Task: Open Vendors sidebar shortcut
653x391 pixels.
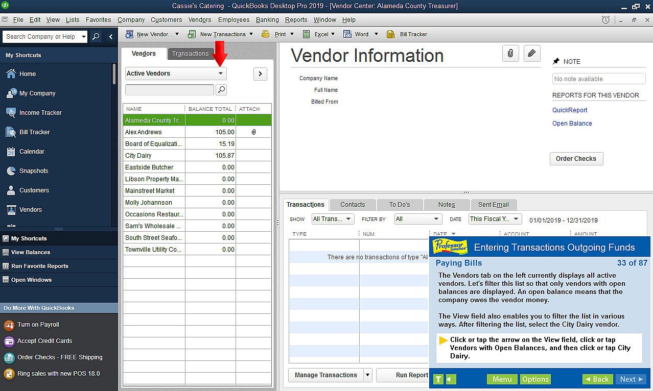Action: (x=25, y=210)
